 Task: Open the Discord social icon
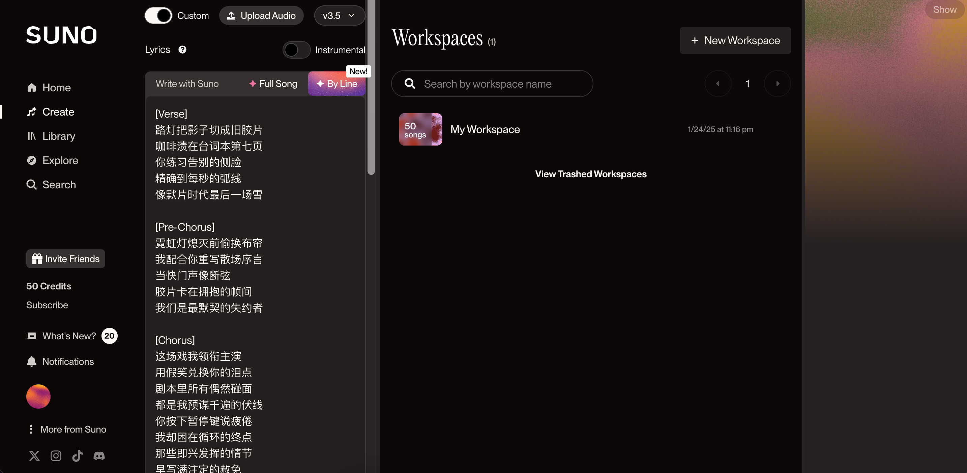point(99,456)
